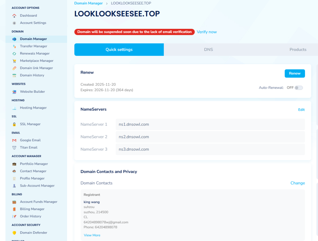318x241 pixels.
Task: Click the Domain History calendar icon
Action: [x=14, y=75]
